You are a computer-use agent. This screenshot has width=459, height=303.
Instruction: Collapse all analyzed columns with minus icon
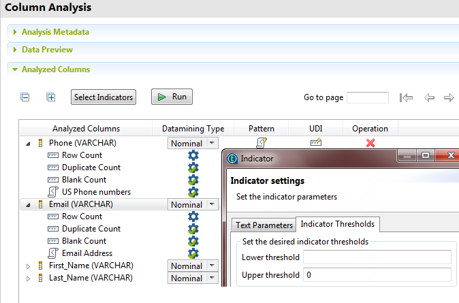tap(25, 97)
